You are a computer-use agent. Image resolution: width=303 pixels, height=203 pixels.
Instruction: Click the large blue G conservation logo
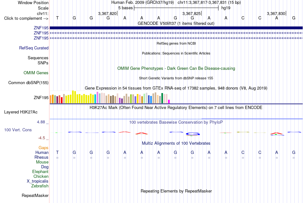[x=192, y=134]
